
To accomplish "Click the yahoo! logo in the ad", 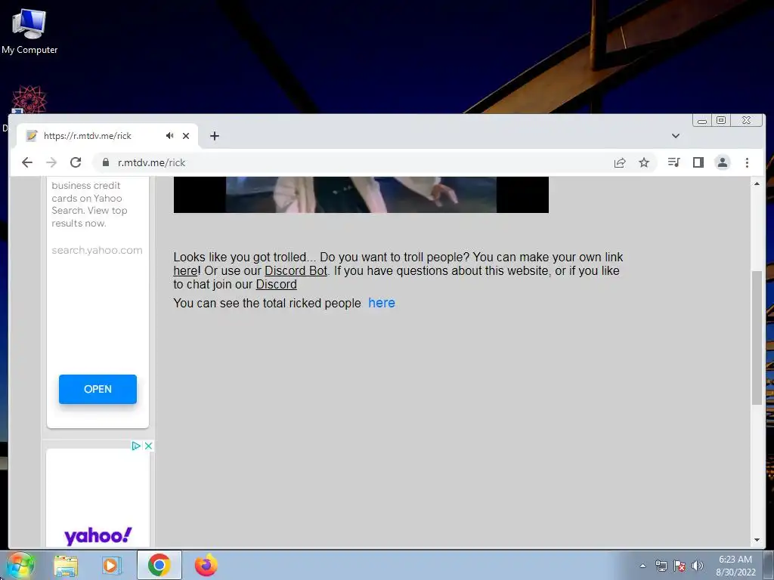I will [x=98, y=535].
